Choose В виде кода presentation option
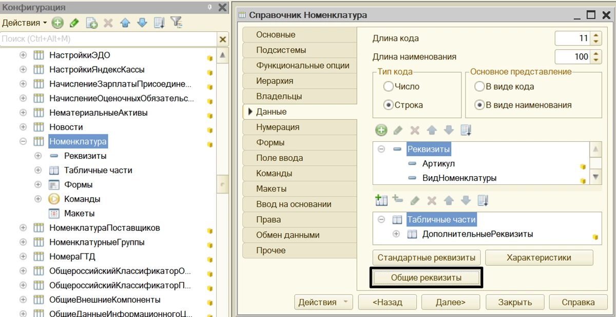This screenshot has height=317, width=616. (479, 87)
